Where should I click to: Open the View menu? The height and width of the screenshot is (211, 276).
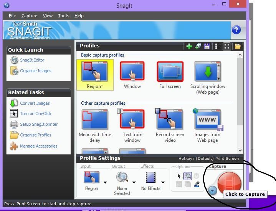click(x=48, y=16)
